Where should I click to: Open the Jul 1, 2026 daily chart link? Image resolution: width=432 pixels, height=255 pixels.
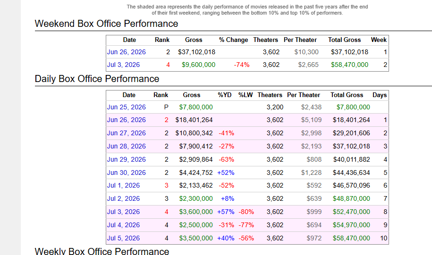[x=123, y=185]
